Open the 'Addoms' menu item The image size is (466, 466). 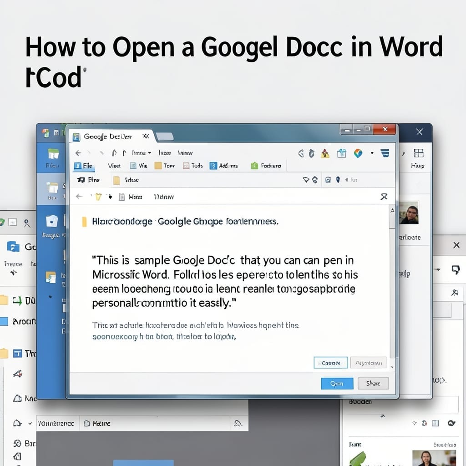coord(223,166)
